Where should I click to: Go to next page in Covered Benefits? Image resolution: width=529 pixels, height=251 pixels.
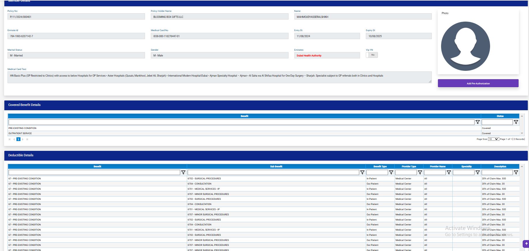click(x=23, y=139)
